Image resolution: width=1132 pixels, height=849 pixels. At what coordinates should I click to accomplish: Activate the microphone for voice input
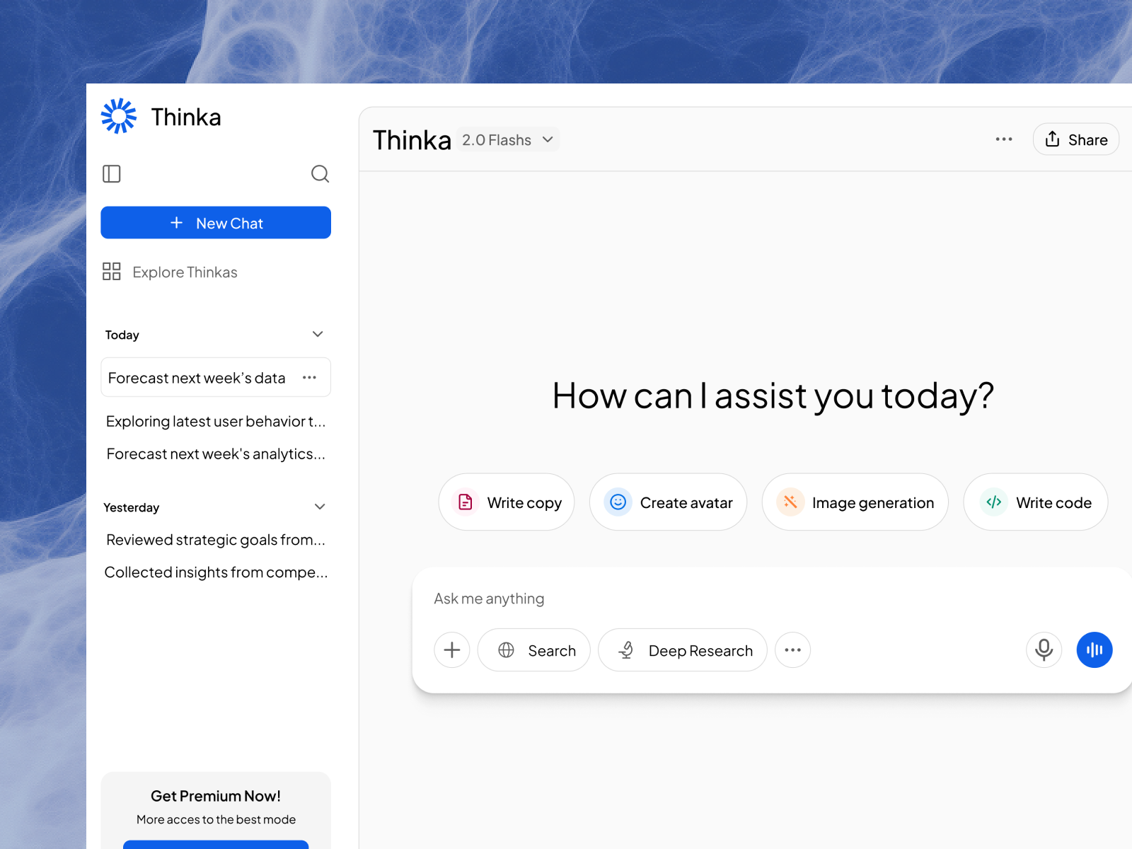[1043, 649]
